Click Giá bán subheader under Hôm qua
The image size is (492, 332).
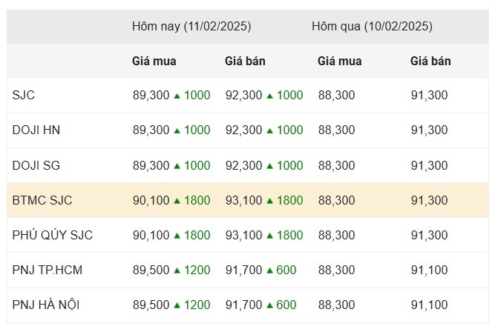(x=430, y=62)
